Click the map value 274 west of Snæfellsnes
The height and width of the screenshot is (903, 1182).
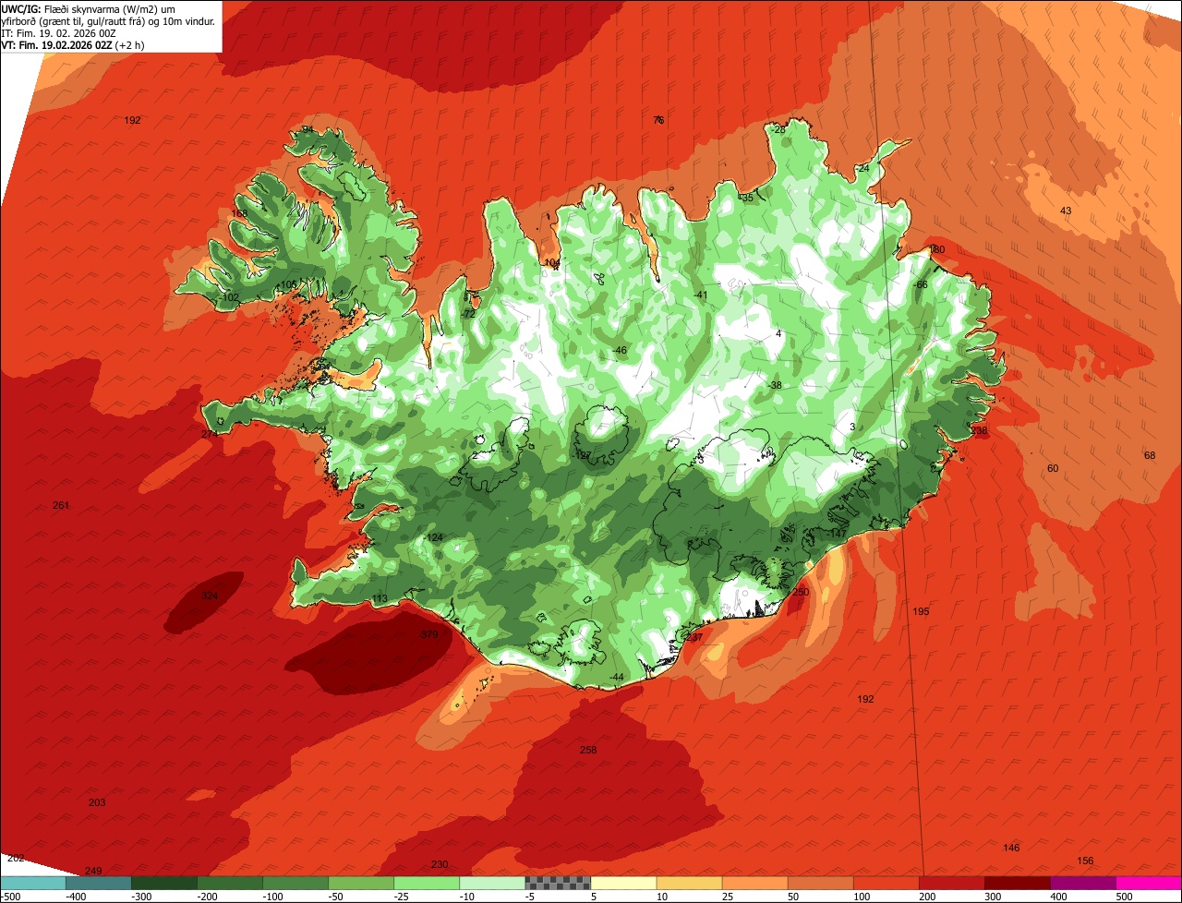(x=210, y=434)
